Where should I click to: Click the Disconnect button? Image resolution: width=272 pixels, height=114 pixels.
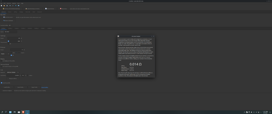point(63,9)
